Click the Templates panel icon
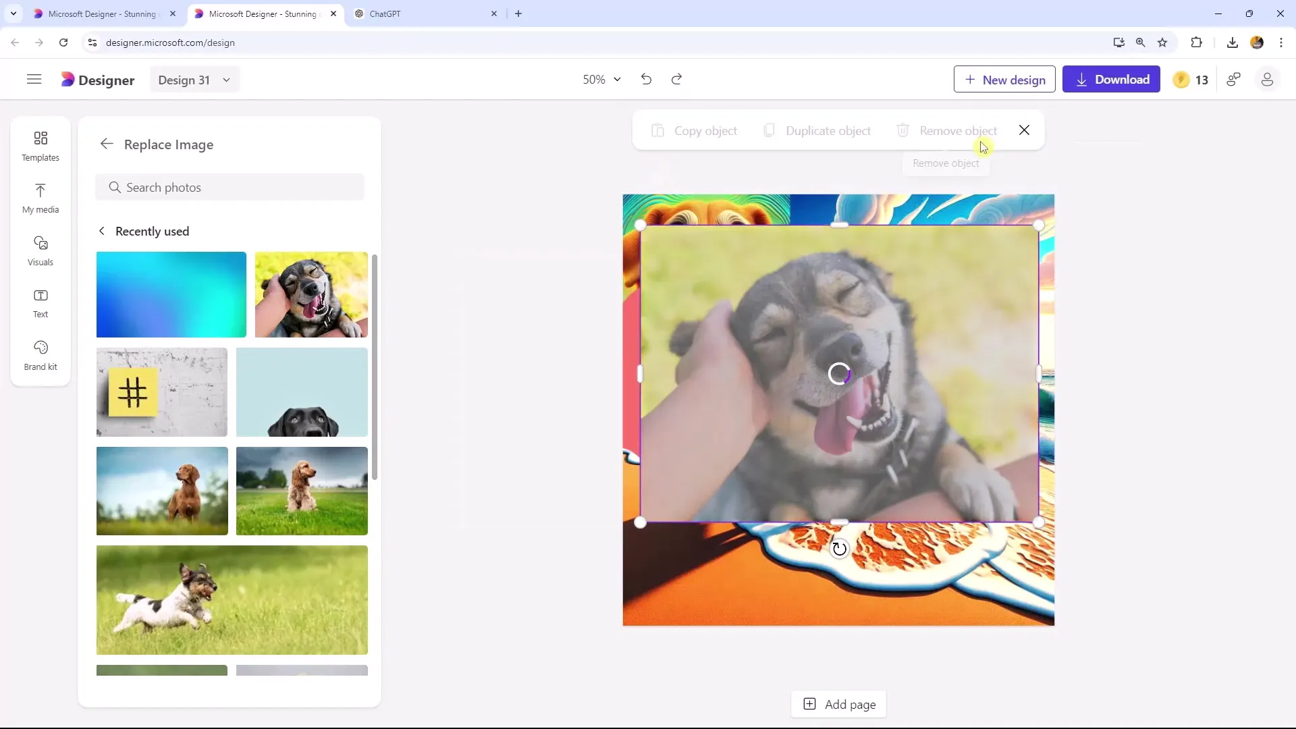Viewport: 1296px width, 729px height. [x=40, y=145]
